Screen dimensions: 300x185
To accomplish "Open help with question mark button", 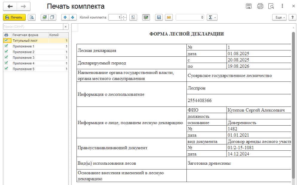I will coord(292,17).
